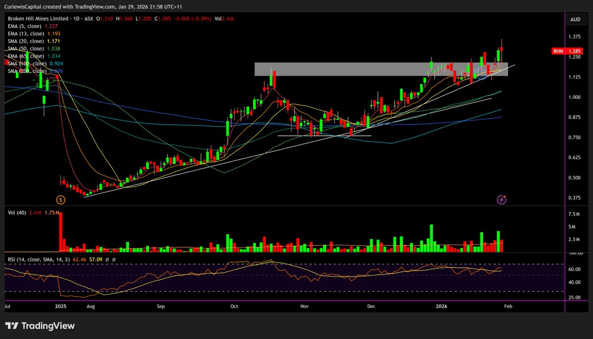The height and width of the screenshot is (339, 593).
Task: Click the Nov label on the time axis
Action: (304, 306)
